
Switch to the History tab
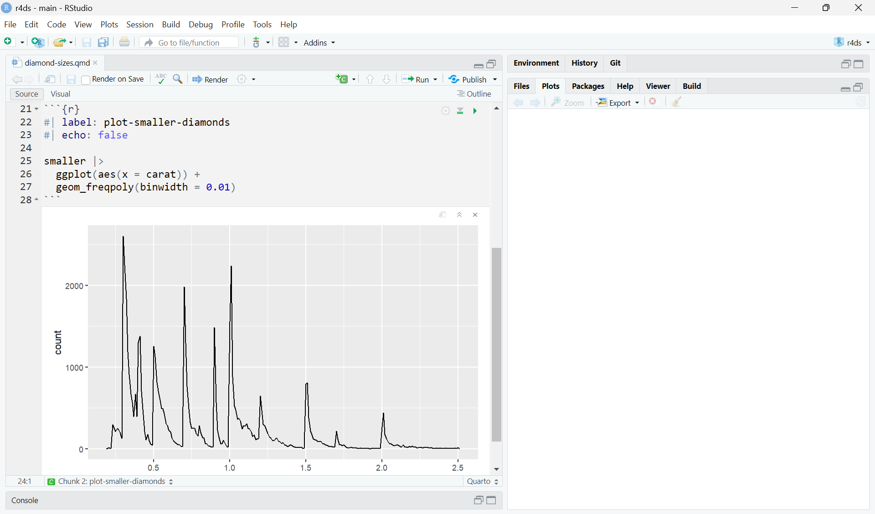point(584,63)
